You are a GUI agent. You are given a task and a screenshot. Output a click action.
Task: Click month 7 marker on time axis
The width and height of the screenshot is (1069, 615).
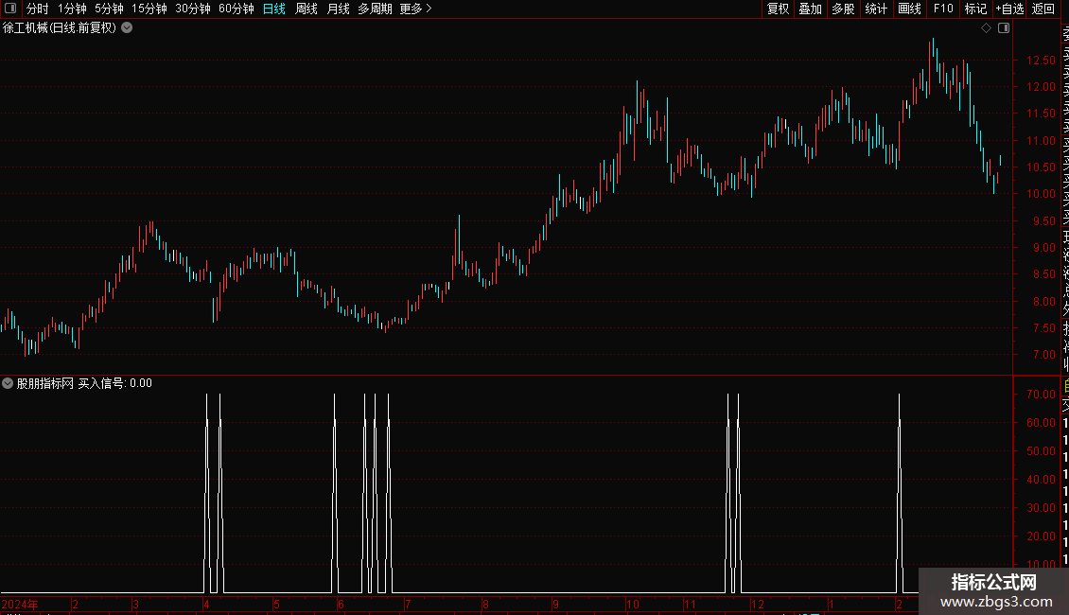coord(407,604)
